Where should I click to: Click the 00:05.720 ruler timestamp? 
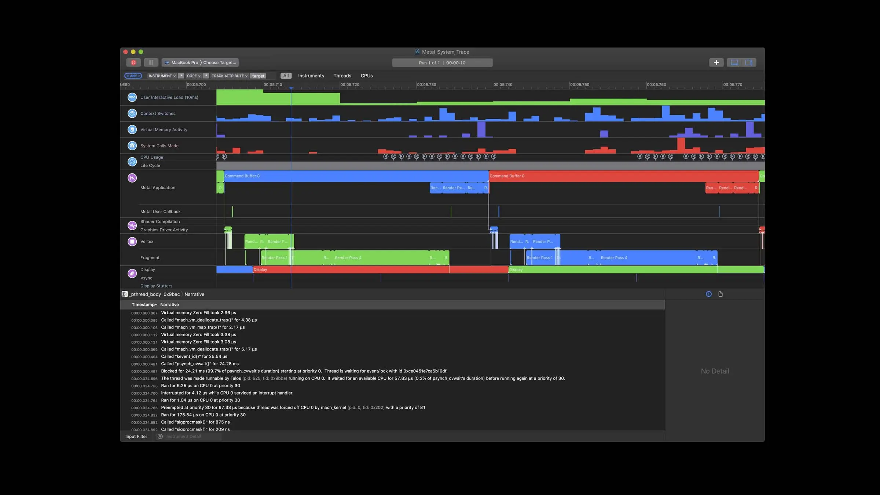[349, 85]
